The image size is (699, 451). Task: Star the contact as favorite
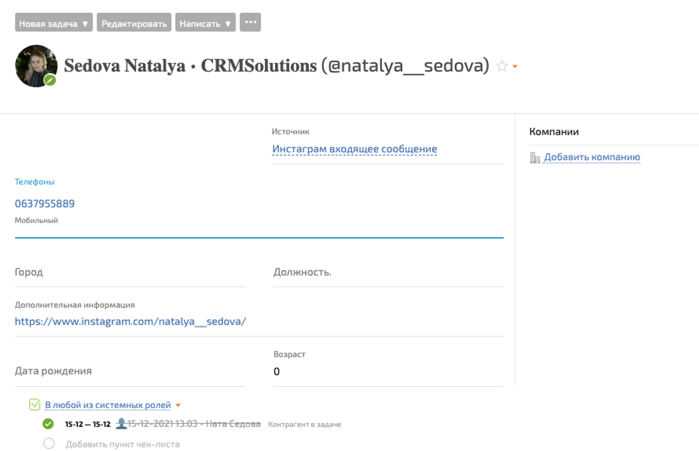click(x=502, y=66)
